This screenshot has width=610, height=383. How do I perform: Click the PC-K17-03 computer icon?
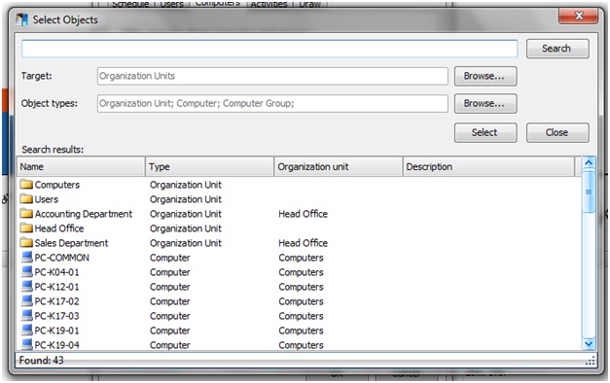tap(26, 316)
